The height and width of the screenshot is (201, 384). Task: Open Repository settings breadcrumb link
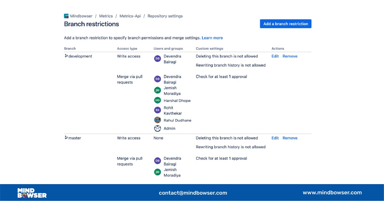(x=165, y=16)
